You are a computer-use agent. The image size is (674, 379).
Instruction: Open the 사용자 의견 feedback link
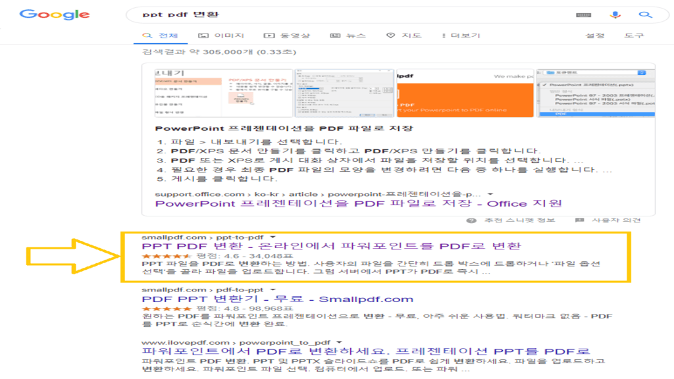click(x=616, y=220)
